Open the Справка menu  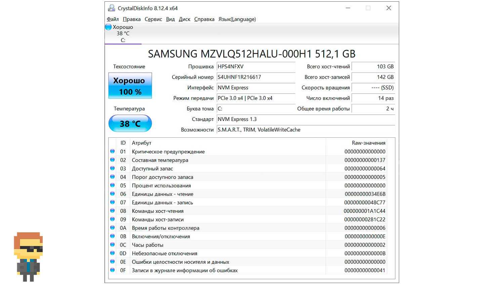click(204, 19)
